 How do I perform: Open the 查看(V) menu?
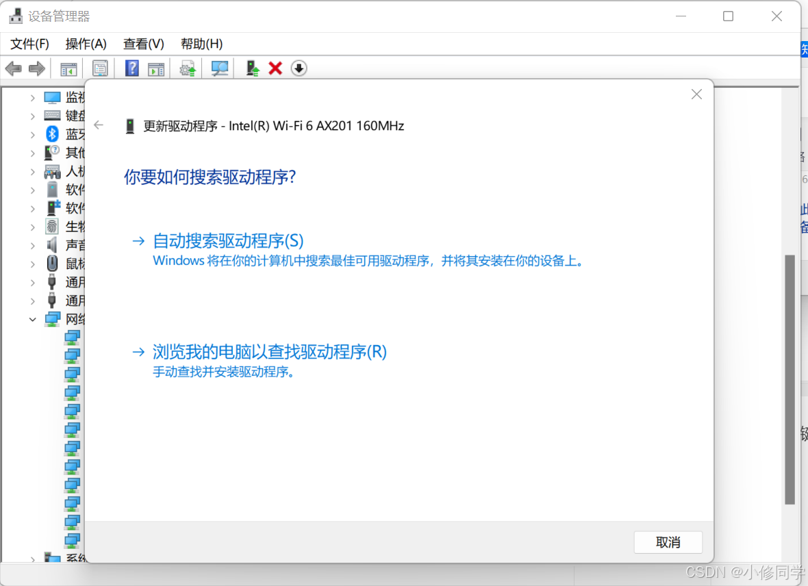pos(143,44)
